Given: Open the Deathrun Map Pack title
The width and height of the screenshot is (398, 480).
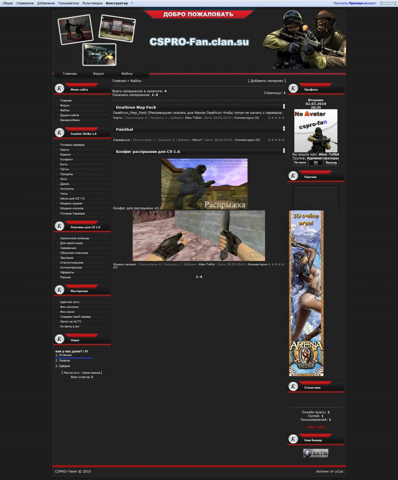Looking at the screenshot, I should click(x=136, y=107).
